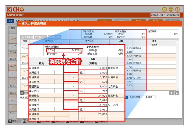Click the ABC株式会社 company name

pyautogui.click(x=15, y=15)
